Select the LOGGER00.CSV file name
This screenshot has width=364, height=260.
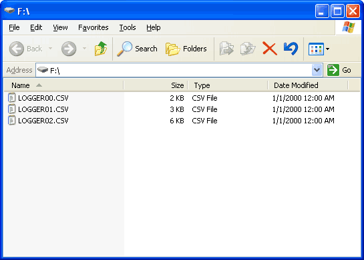pyautogui.click(x=43, y=98)
